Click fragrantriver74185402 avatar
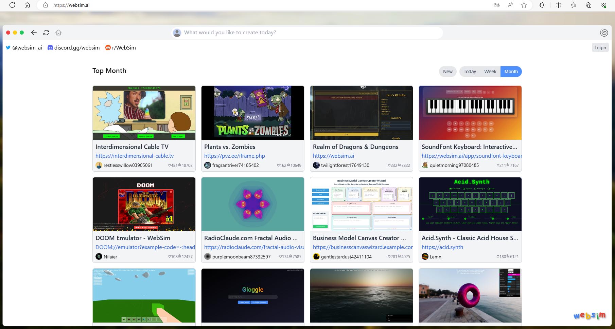The width and height of the screenshot is (615, 329). (208, 165)
